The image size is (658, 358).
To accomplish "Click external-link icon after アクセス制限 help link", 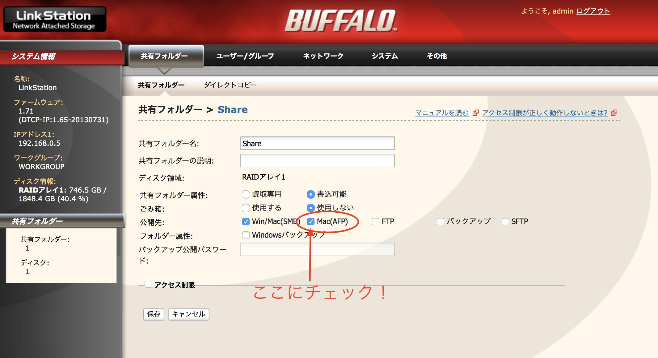I will [614, 113].
